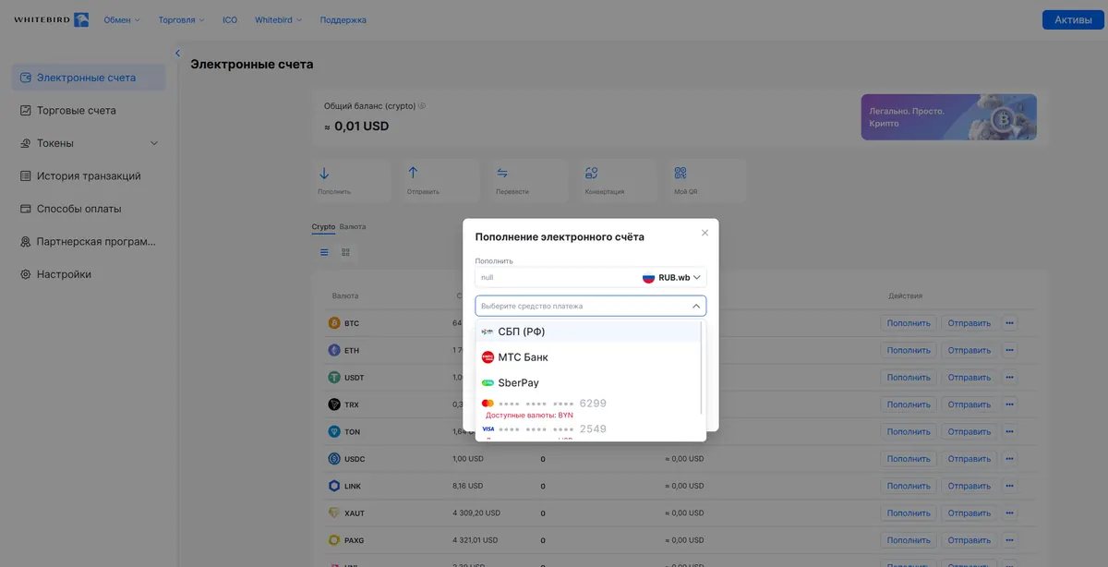The height and width of the screenshot is (567, 1108).
Task: Click the Действия column header
Action: tap(906, 296)
